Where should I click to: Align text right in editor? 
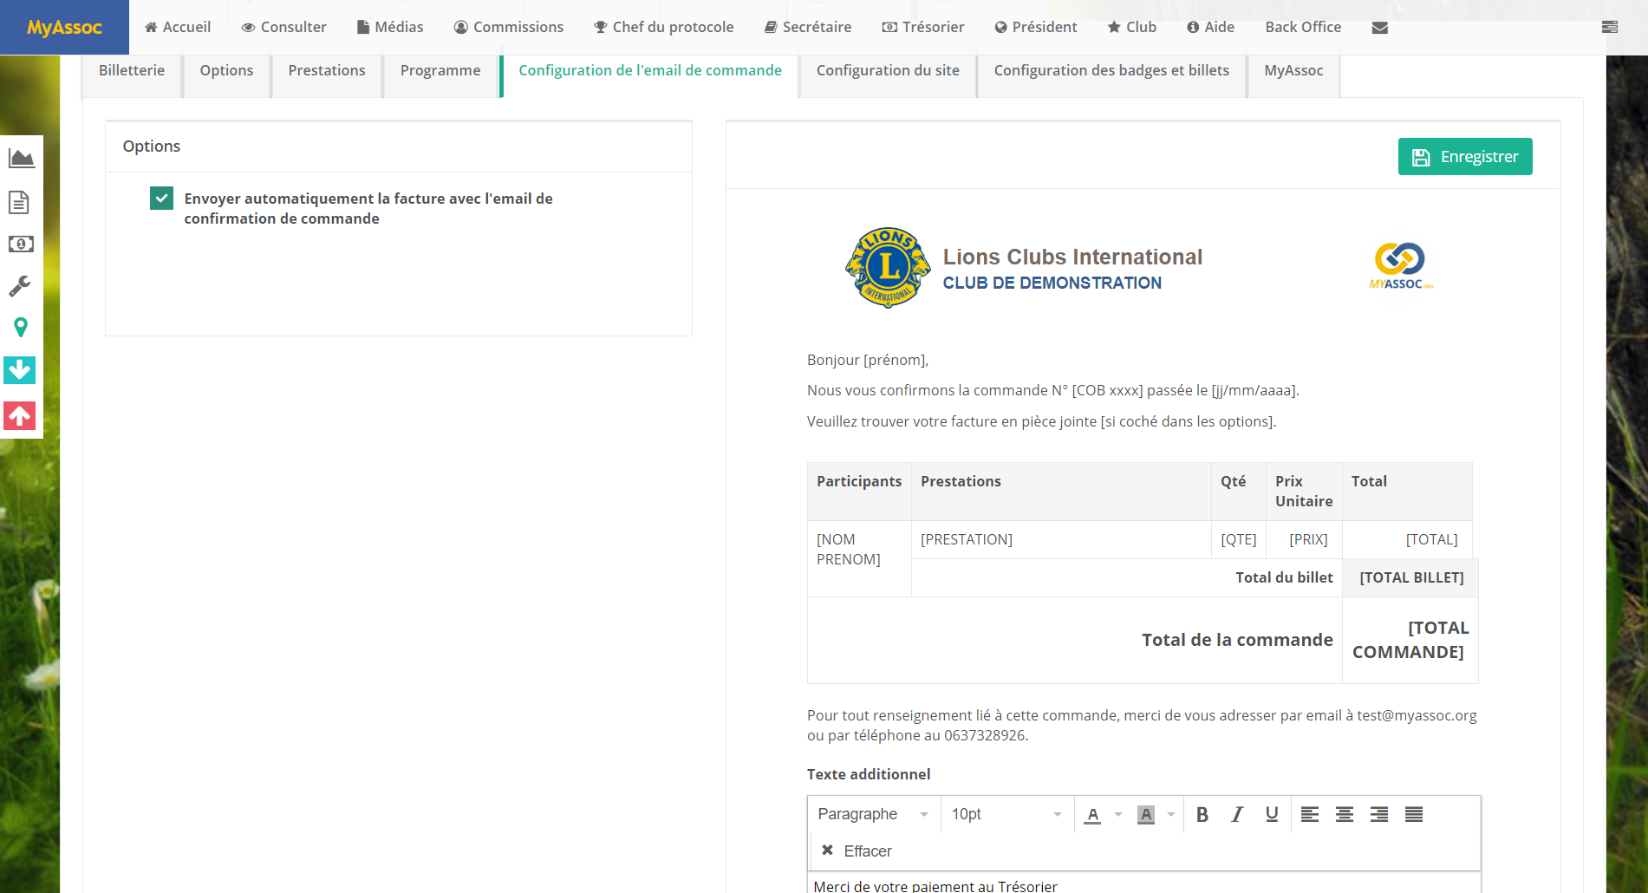pos(1379,814)
